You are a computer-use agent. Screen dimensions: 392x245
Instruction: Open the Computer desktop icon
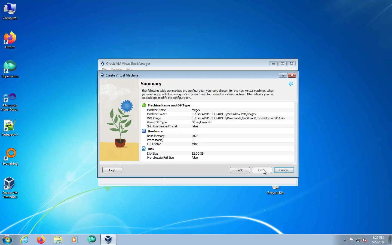pos(10,11)
